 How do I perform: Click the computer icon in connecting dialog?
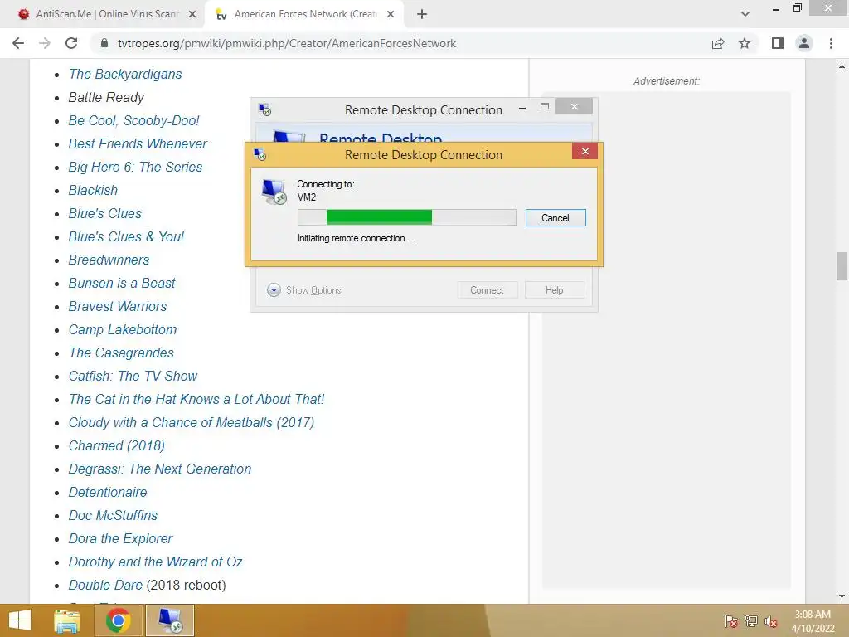274,192
